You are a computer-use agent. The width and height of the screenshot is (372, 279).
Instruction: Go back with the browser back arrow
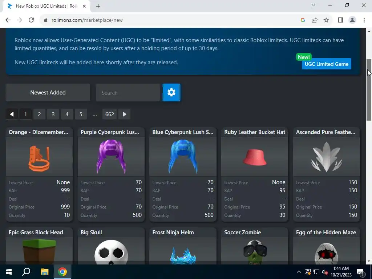(8, 20)
